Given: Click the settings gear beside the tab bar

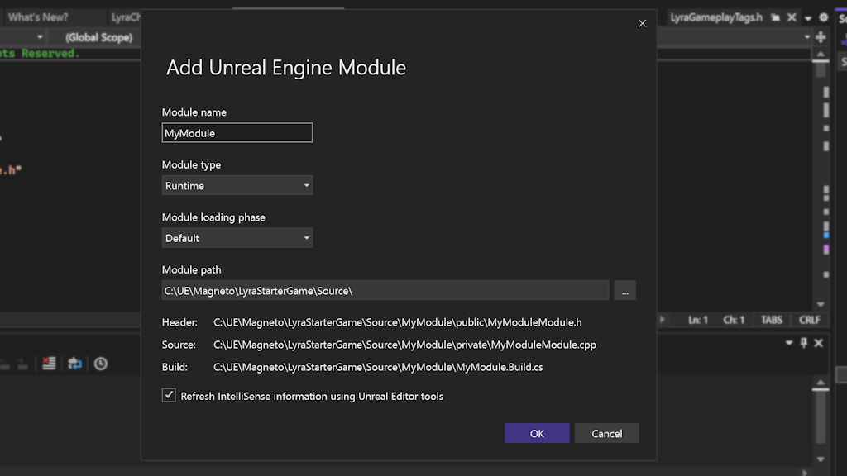Looking at the screenshot, I should [824, 17].
